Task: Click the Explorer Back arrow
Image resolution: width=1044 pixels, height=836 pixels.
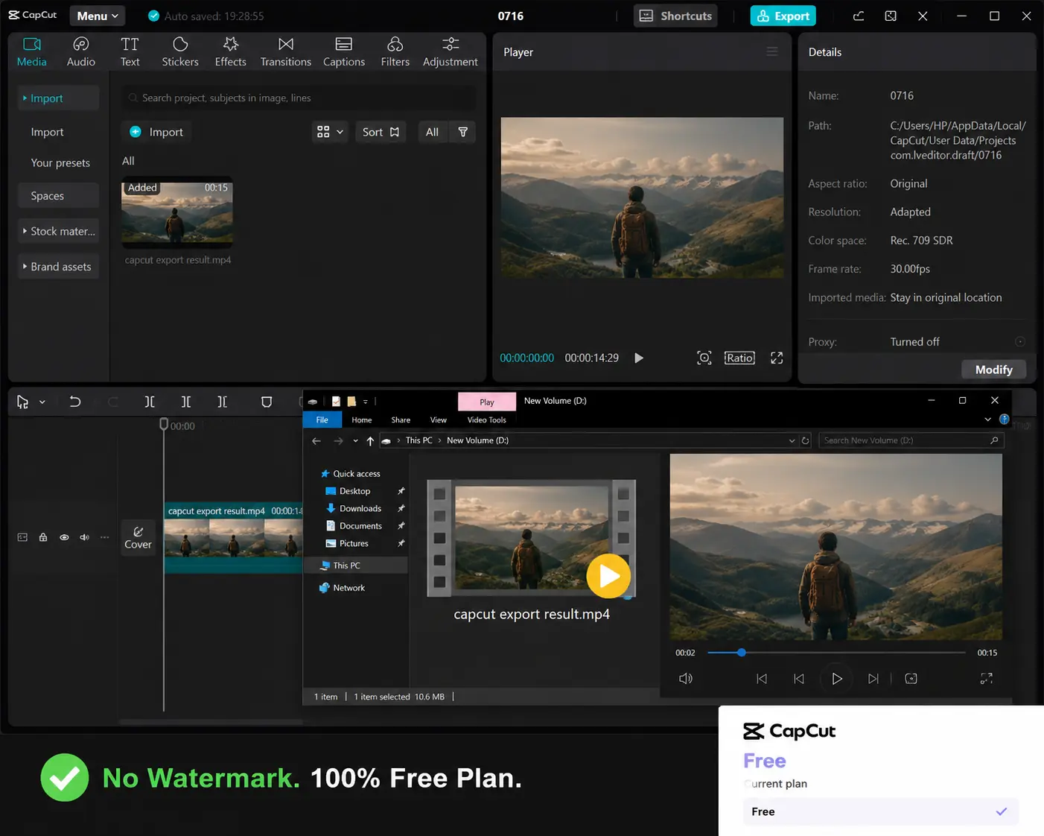Action: pos(316,440)
